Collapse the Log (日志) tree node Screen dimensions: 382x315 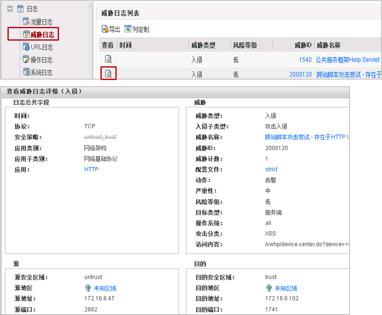pyautogui.click(x=10, y=9)
